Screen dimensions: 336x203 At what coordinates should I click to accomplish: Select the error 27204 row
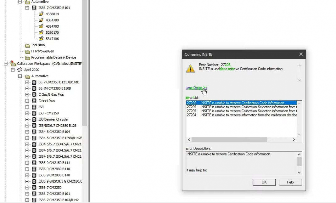[x=241, y=115]
